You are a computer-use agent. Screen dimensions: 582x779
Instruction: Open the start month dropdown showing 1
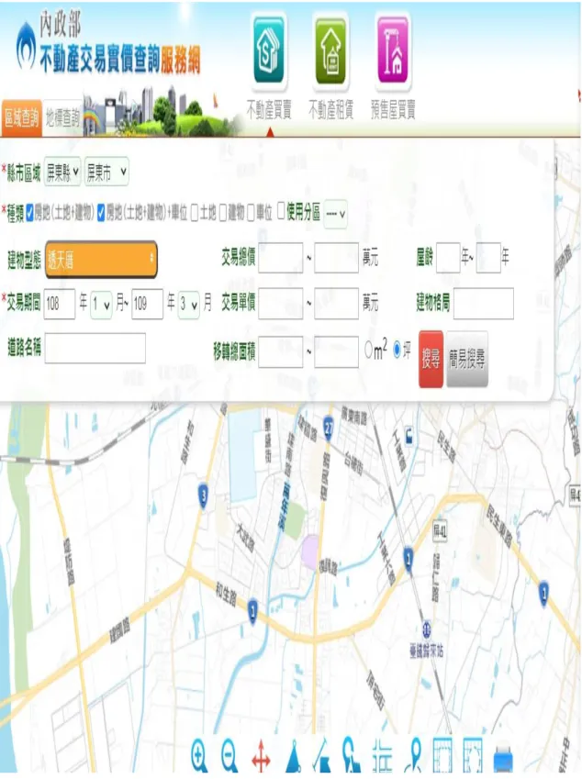(x=101, y=305)
